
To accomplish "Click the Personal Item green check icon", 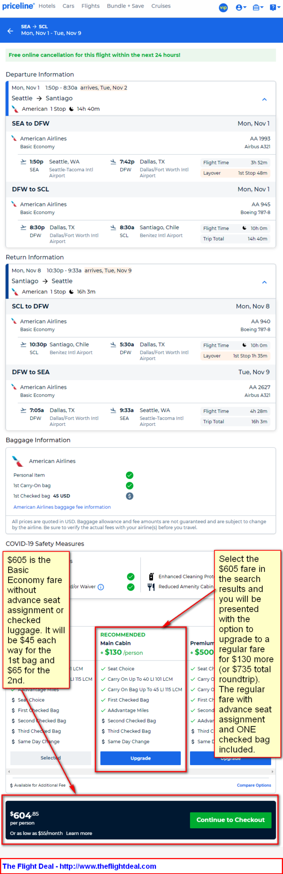I will pyautogui.click(x=130, y=475).
